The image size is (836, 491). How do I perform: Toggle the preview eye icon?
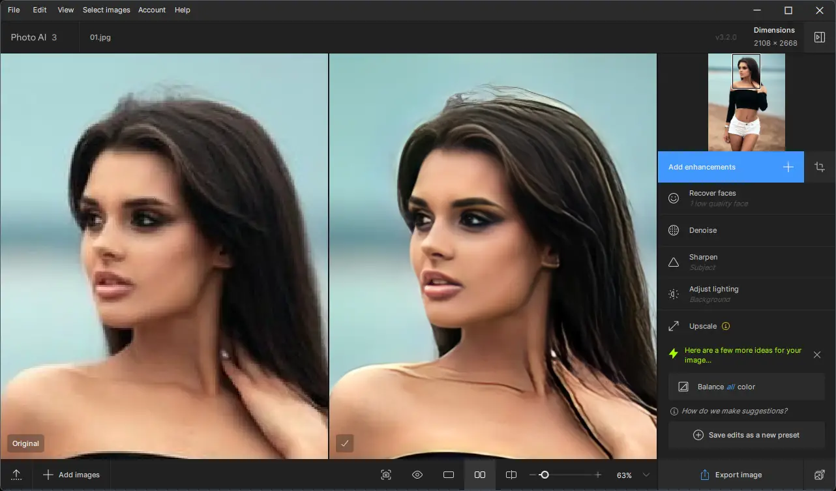(x=417, y=474)
